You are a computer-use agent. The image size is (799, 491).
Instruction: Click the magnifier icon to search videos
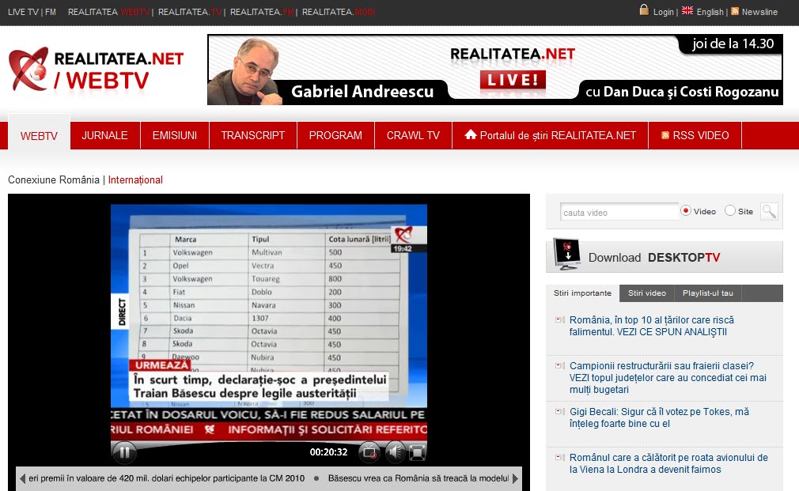click(x=768, y=211)
